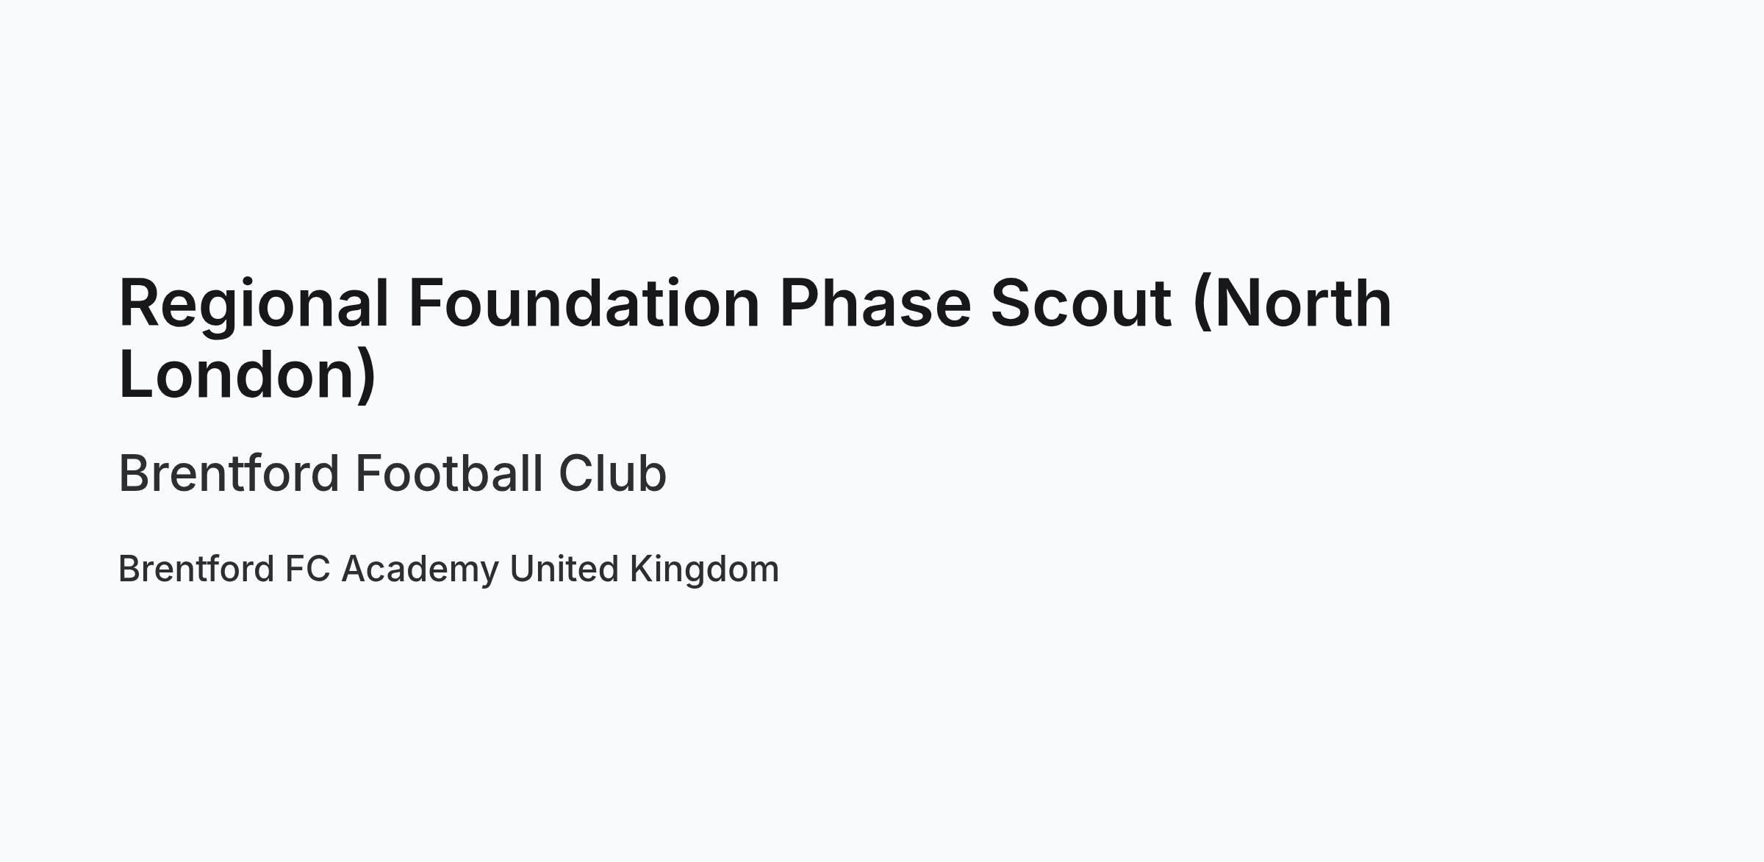Click the word "Foundation" in the heading
Screen dimensions: 1764x862
pyautogui.click(x=584, y=303)
